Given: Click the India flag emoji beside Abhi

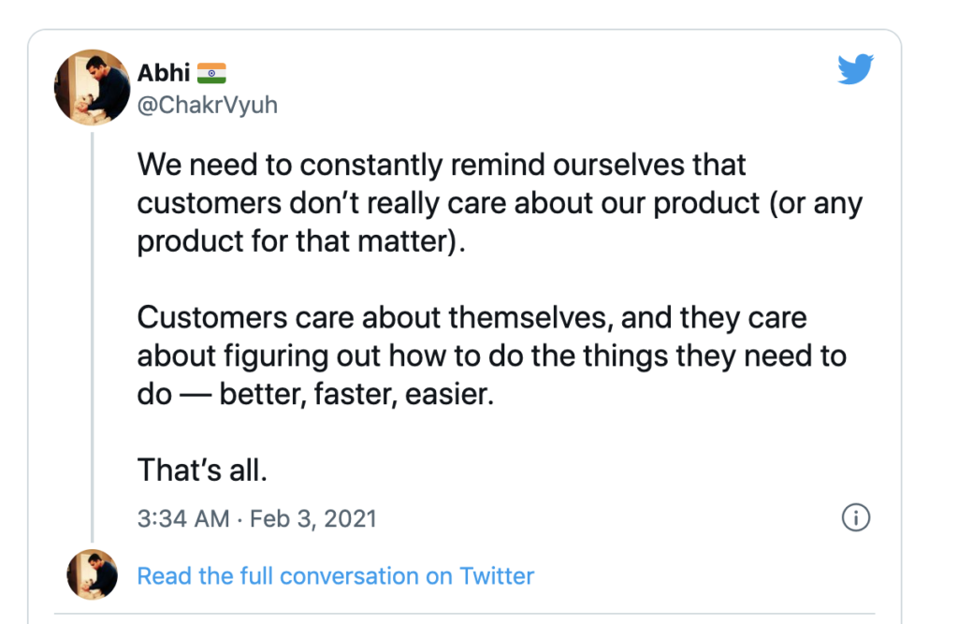Looking at the screenshot, I should [x=211, y=74].
